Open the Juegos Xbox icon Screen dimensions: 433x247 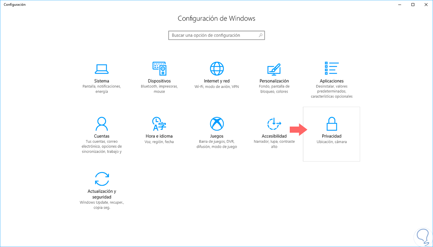pyautogui.click(x=217, y=124)
